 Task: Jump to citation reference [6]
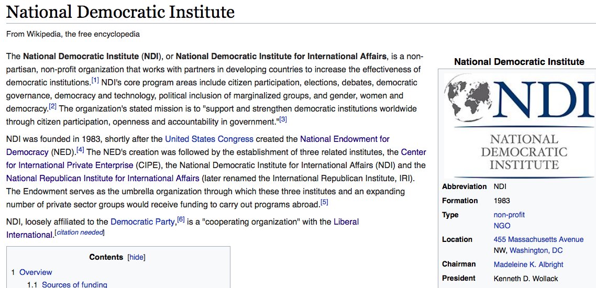tap(181, 219)
